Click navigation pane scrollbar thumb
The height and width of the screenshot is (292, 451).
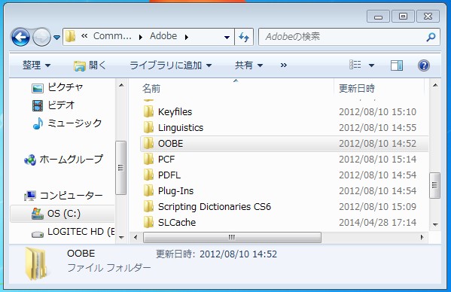(x=120, y=168)
